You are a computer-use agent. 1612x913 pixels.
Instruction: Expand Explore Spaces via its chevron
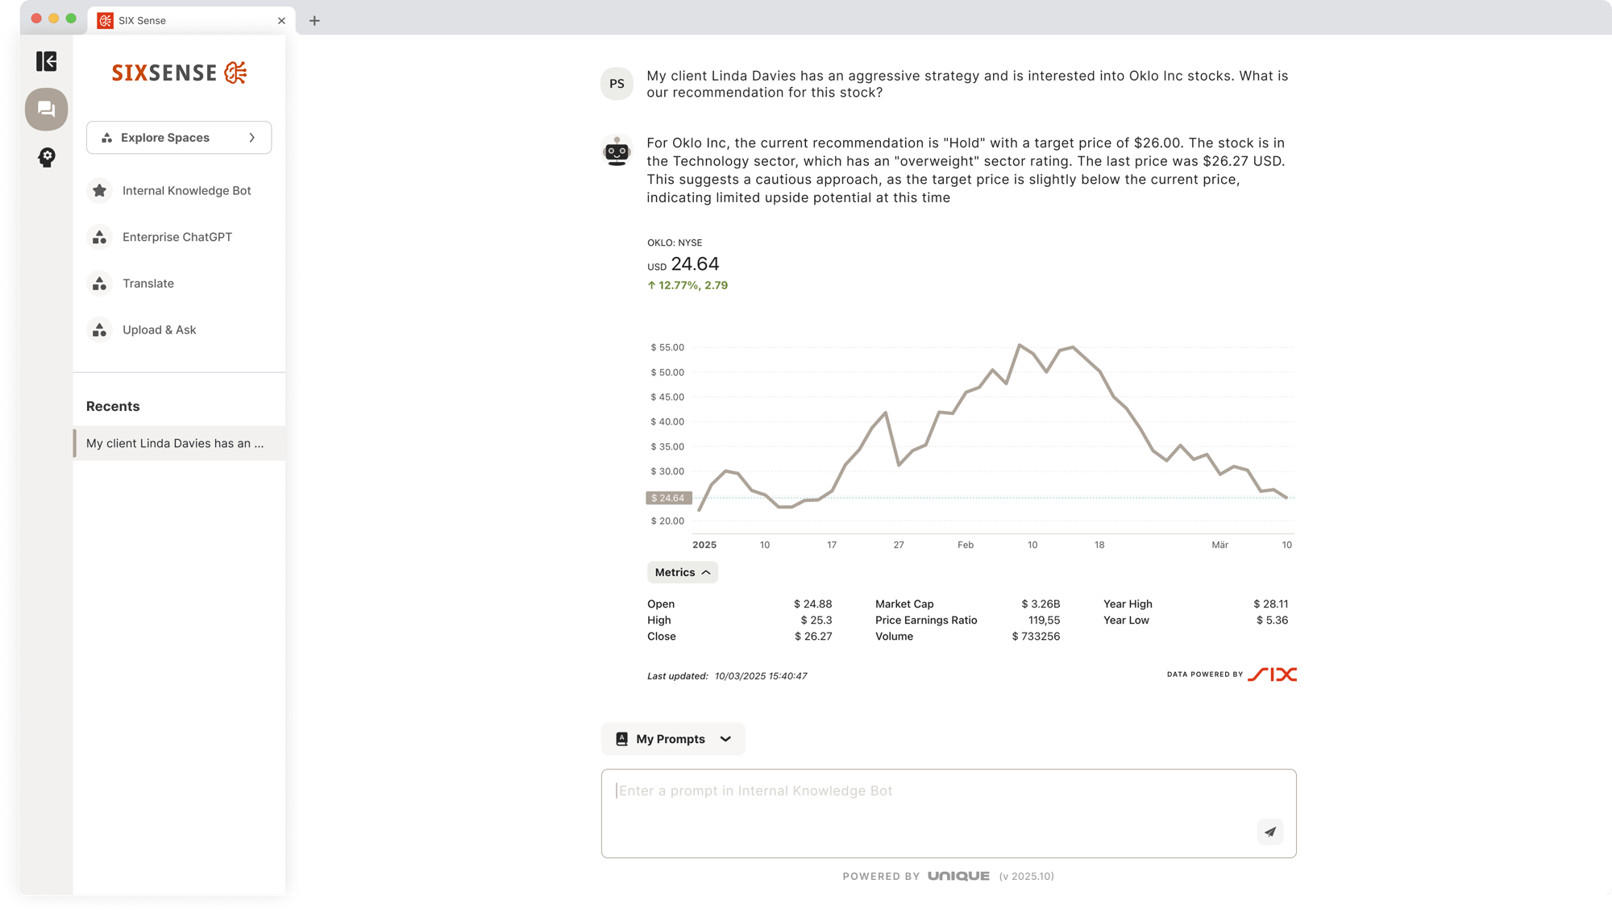(x=251, y=137)
